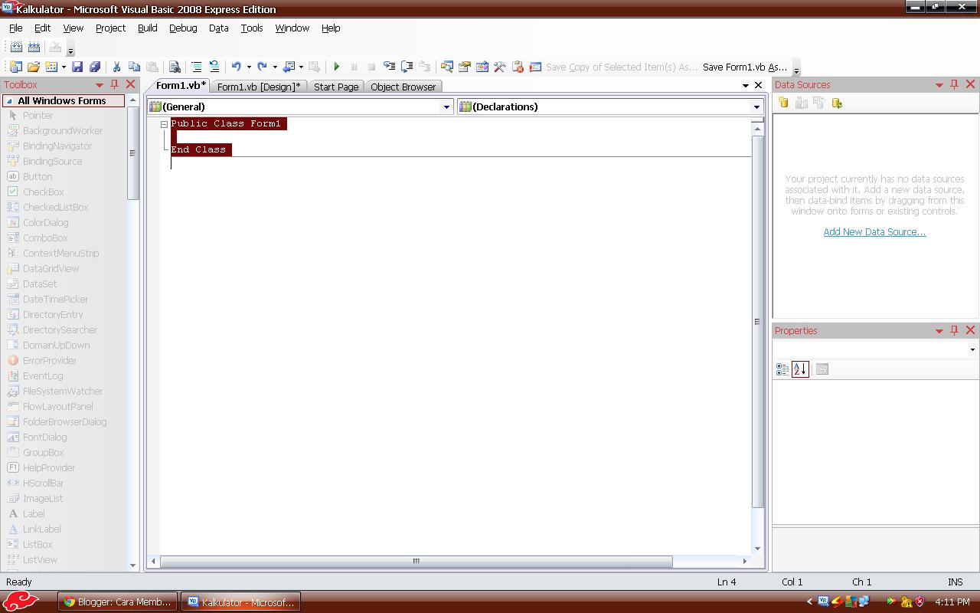980x613 pixels.
Task: Click the Open File folder icon
Action: (34, 67)
